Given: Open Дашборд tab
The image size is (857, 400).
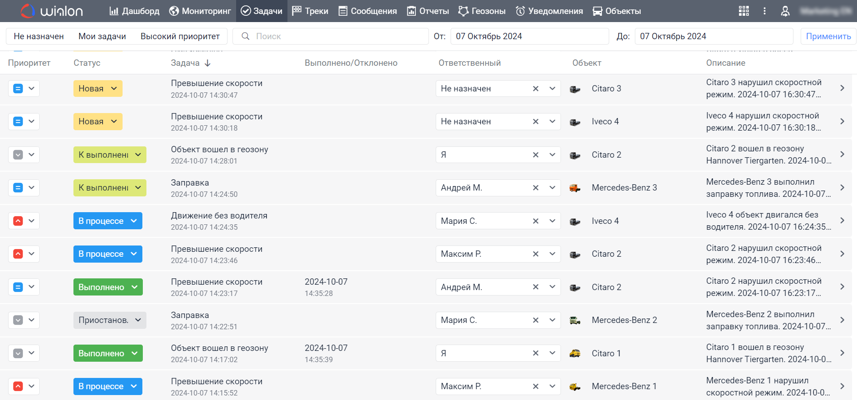Looking at the screenshot, I should (x=134, y=11).
